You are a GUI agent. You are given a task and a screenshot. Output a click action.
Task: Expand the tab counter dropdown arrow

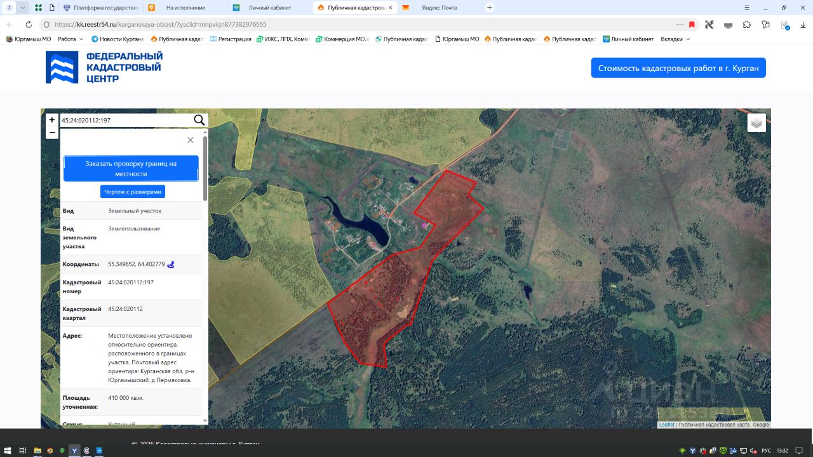tap(24, 8)
